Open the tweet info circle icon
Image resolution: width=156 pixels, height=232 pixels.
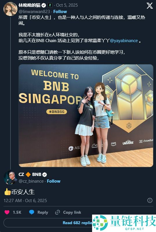pos(150,200)
